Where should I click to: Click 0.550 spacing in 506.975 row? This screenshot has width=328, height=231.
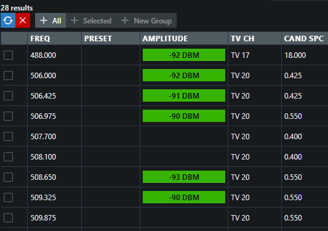point(293,116)
